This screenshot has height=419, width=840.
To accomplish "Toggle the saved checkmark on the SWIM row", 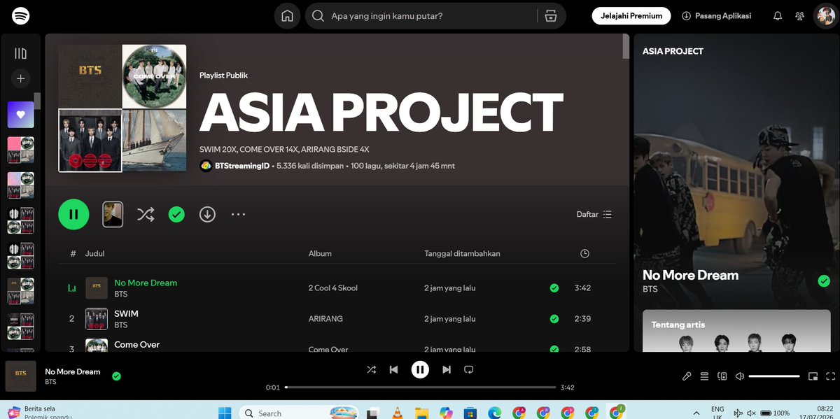I will pos(554,318).
